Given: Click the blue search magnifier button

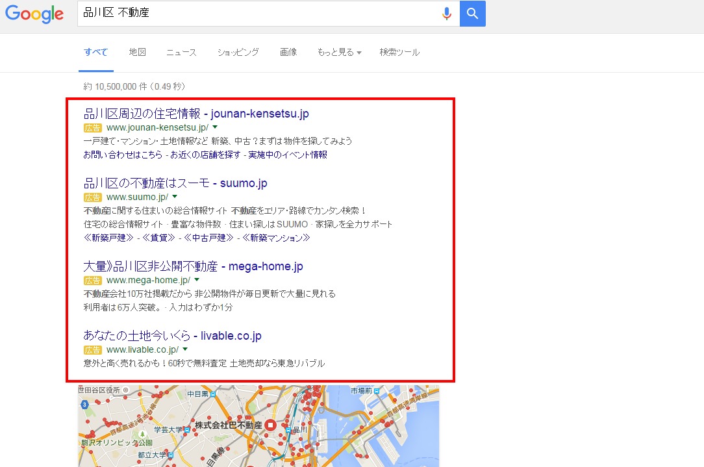Looking at the screenshot, I should tap(472, 14).
